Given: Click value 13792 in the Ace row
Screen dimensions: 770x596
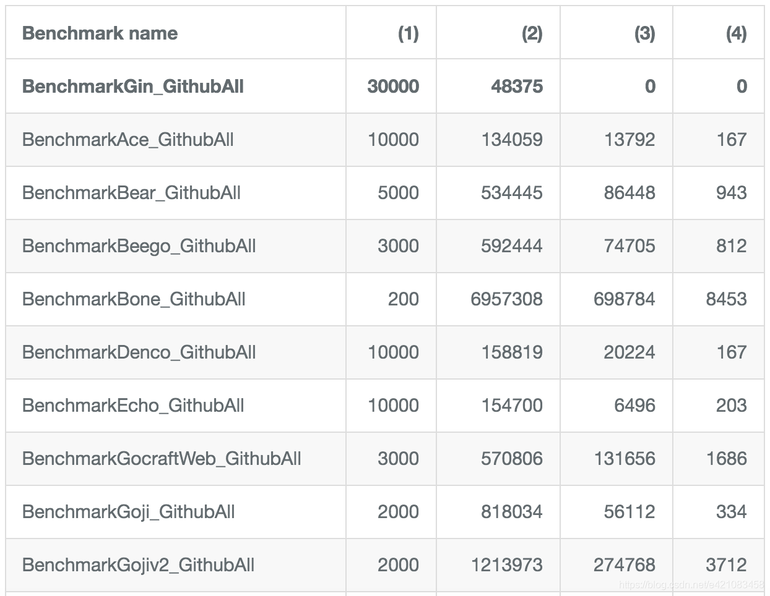Looking at the screenshot, I should tap(629, 140).
